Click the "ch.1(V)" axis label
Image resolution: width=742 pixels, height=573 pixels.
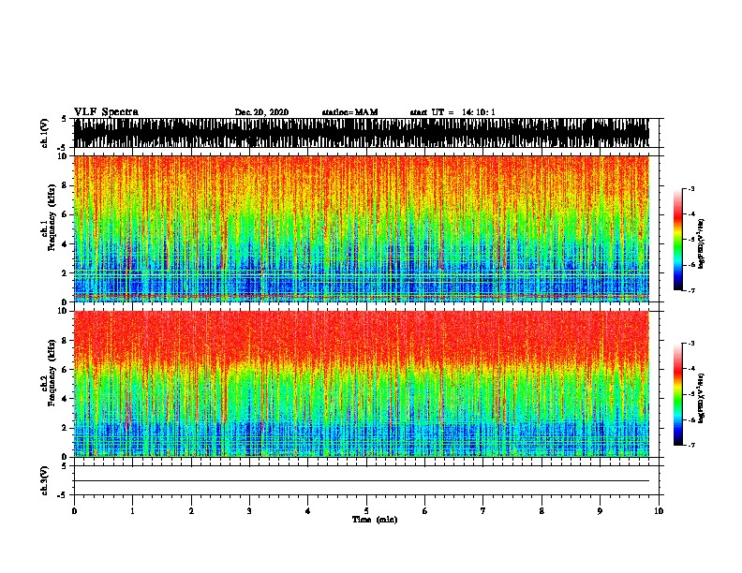45,133
